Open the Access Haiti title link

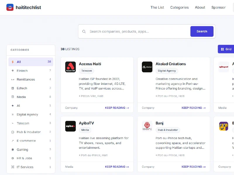click(x=90, y=64)
